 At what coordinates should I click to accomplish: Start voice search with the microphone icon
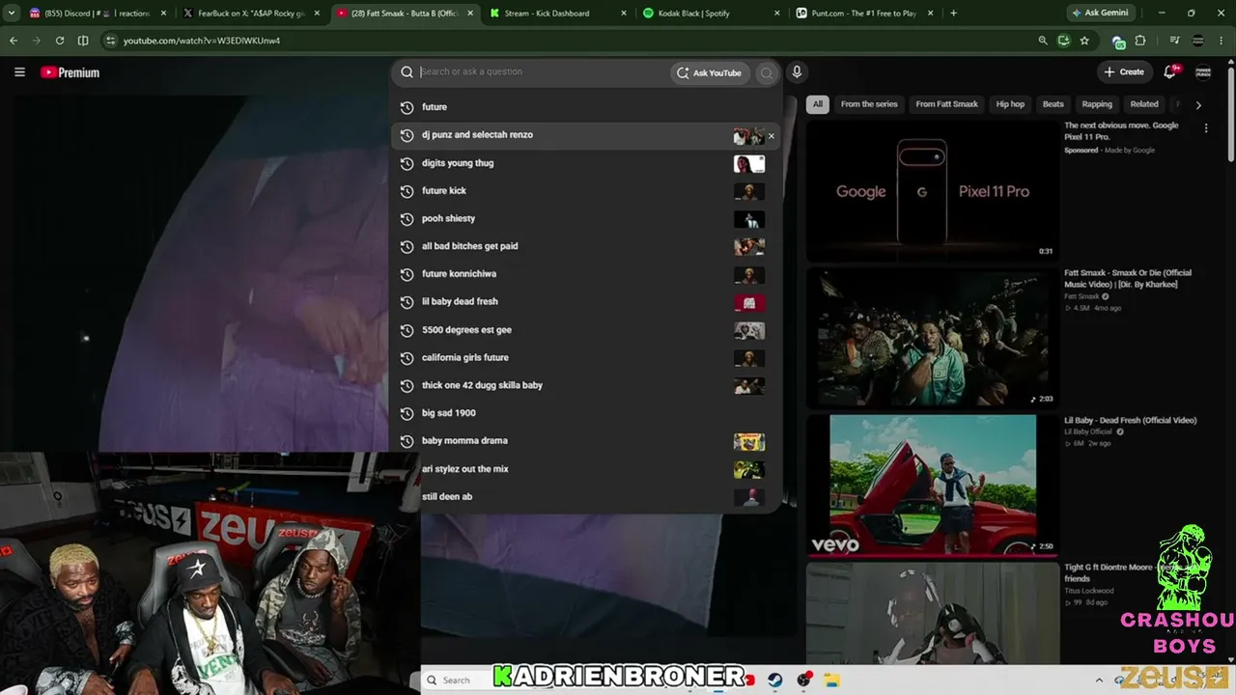797,71
